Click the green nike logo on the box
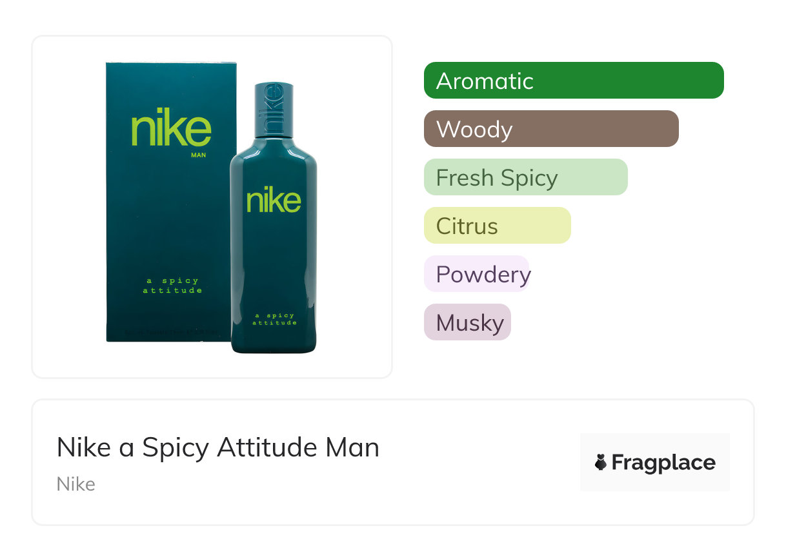This screenshot has height=557, width=786. pyautogui.click(x=171, y=130)
